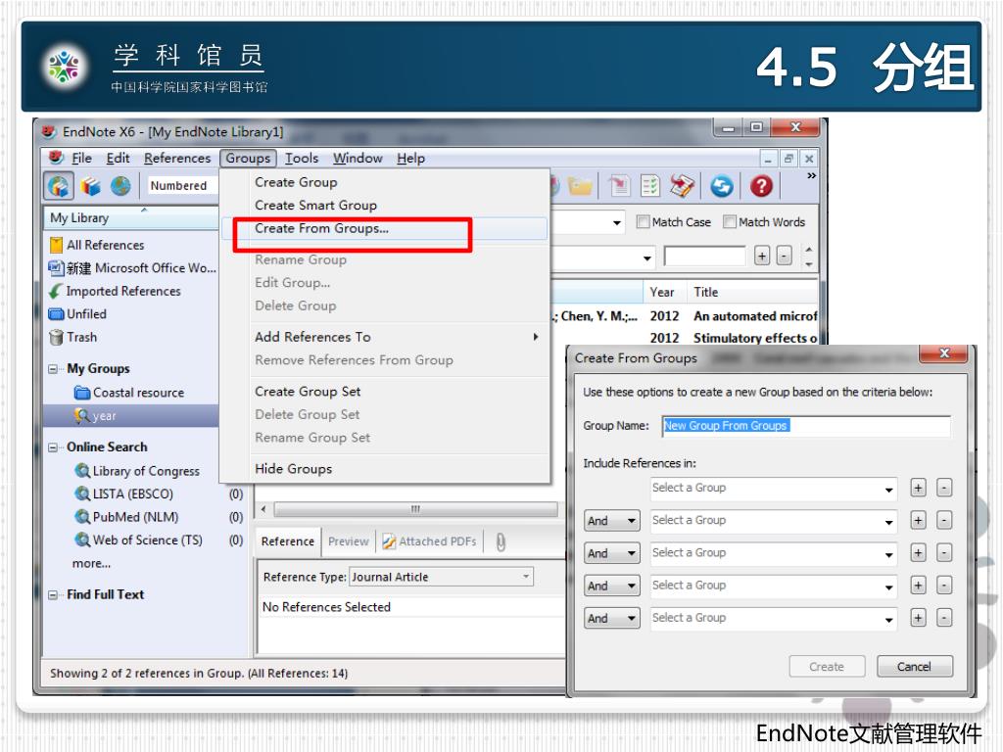Open the first And operator dropdown
The height and width of the screenshot is (752, 1003).
(611, 521)
